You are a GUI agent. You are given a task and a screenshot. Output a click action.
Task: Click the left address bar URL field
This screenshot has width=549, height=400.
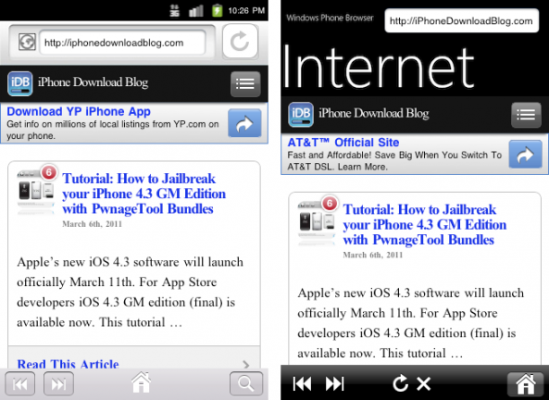[122, 43]
